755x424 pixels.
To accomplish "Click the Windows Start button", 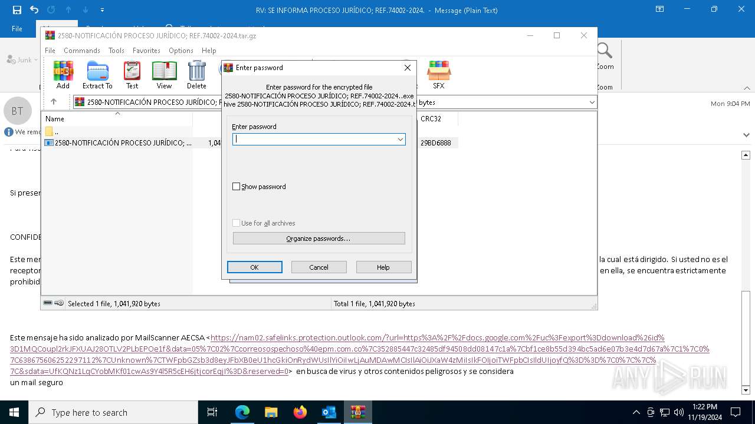I will click(x=14, y=412).
